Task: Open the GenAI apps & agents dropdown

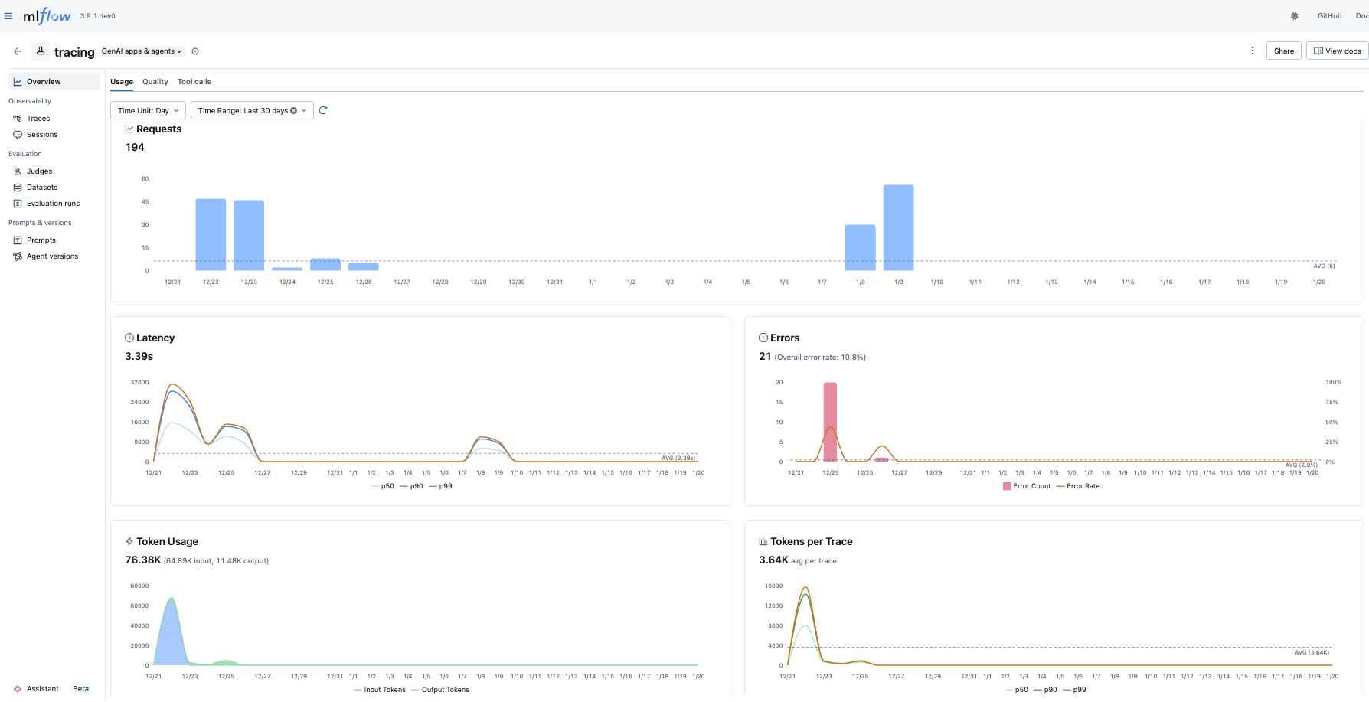Action: pos(141,51)
